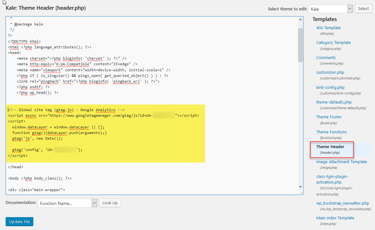Open the Comments template file
Screen dimensions: 375x230
326,58
